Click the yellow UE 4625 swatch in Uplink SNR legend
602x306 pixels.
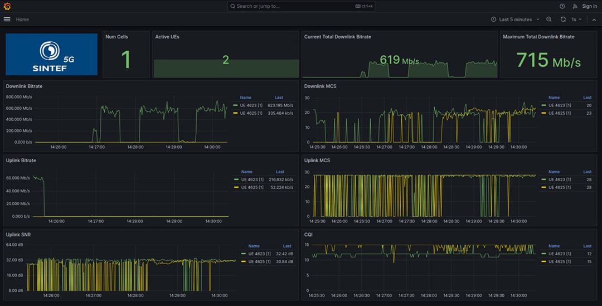coord(244,261)
